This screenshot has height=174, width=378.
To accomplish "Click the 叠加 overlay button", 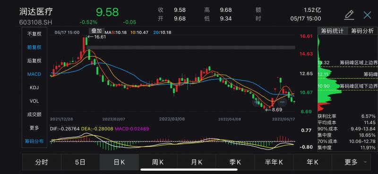I will (x=97, y=31).
